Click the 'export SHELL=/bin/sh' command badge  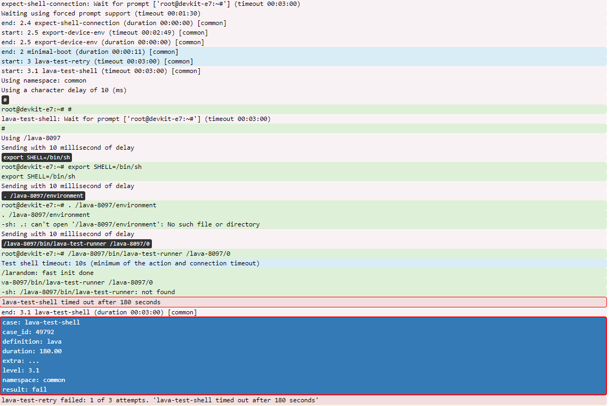(37, 157)
